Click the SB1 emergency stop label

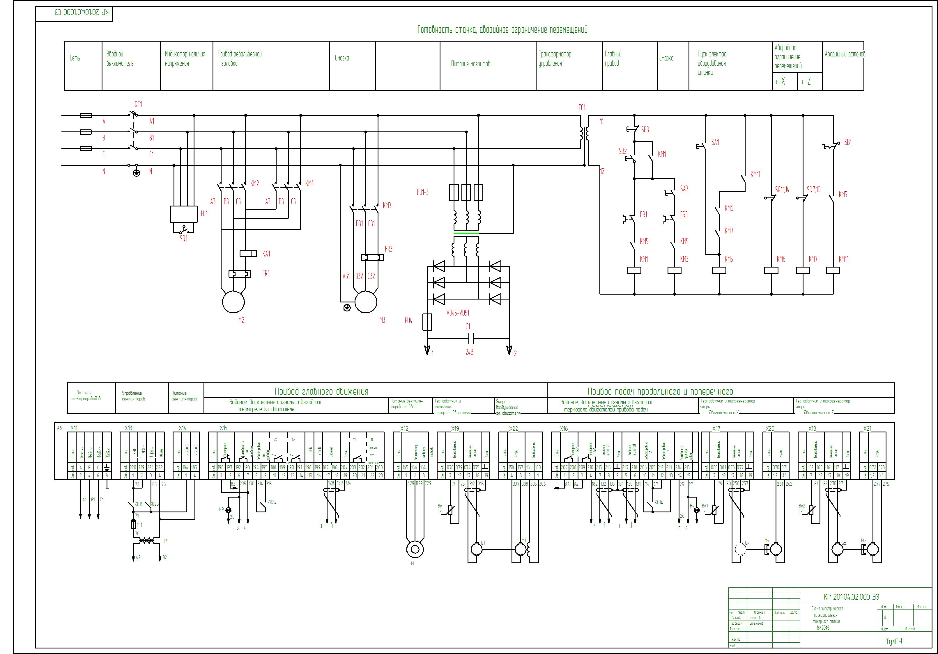[848, 142]
